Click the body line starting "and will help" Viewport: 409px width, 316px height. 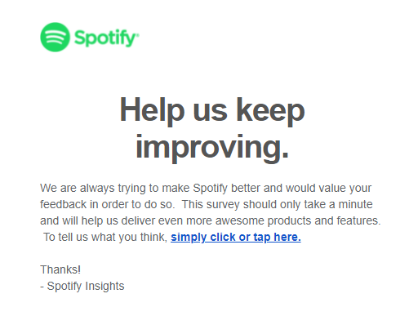tap(211, 220)
